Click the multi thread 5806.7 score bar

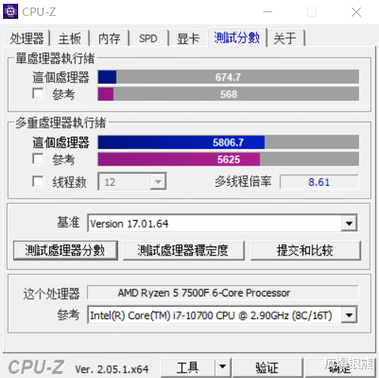click(228, 142)
